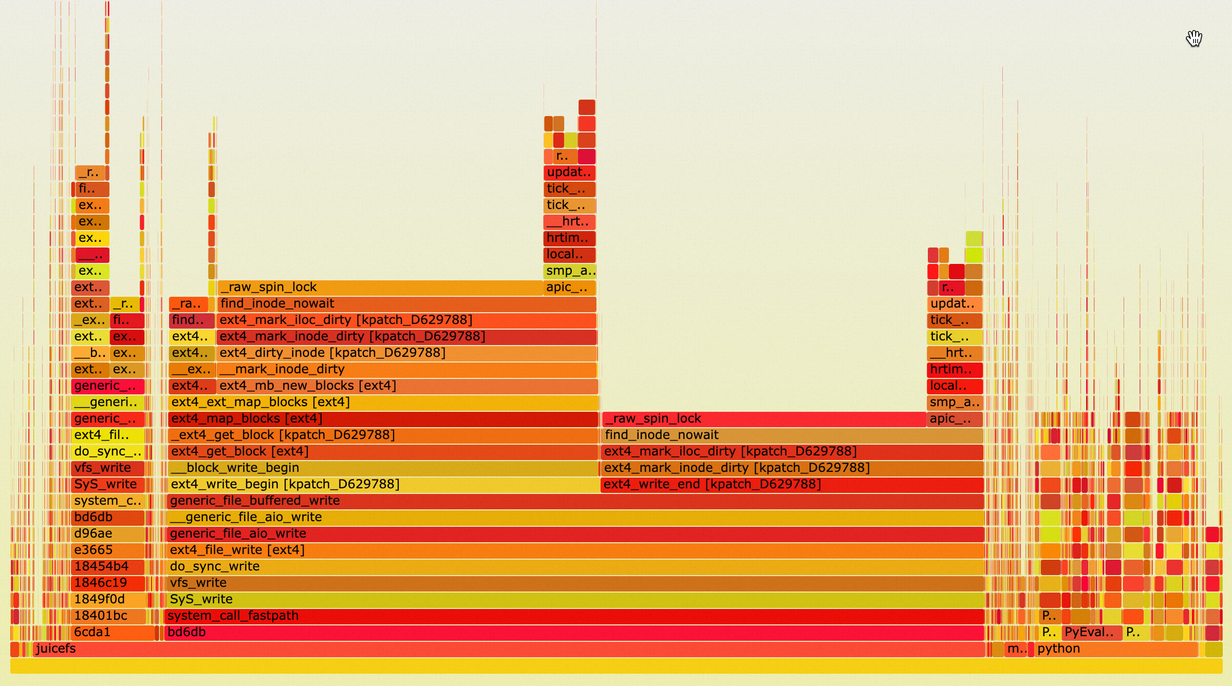Click the 6cda1 frame
This screenshot has height=686, width=1232.
point(113,633)
